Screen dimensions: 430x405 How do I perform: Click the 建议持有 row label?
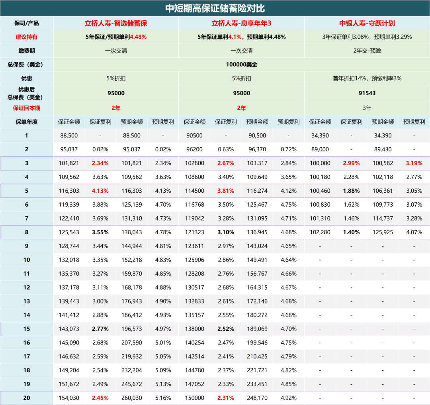click(x=27, y=37)
